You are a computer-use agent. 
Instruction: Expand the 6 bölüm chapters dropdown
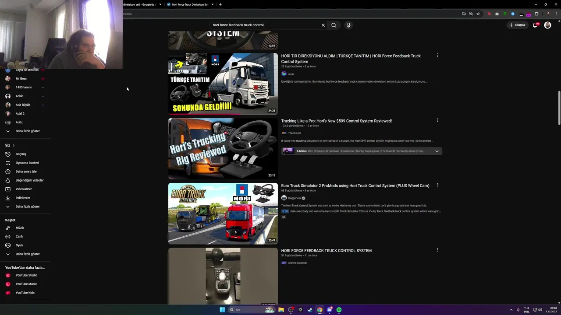[437, 151]
